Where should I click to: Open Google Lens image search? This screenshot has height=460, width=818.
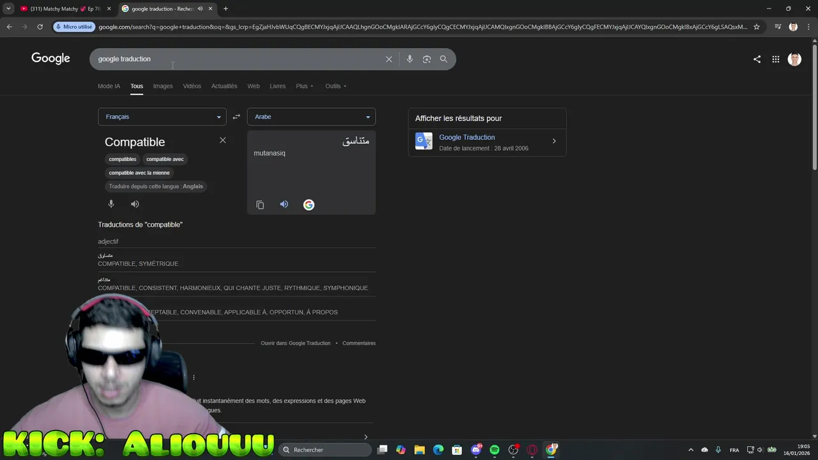(x=427, y=59)
